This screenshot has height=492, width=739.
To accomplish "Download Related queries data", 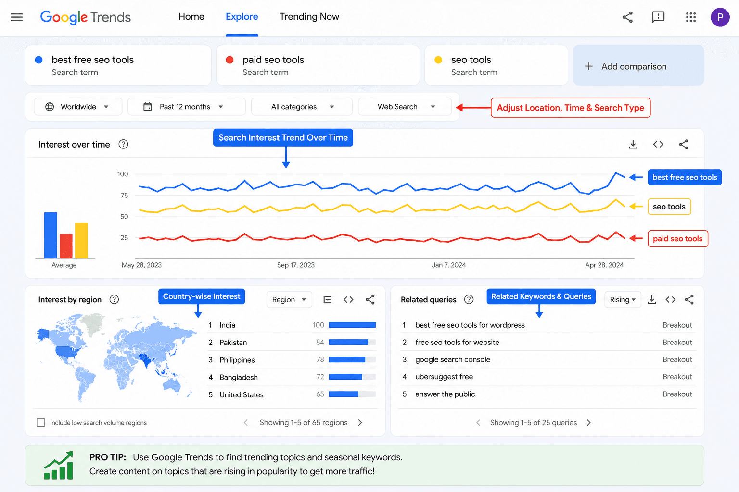I will pos(652,300).
